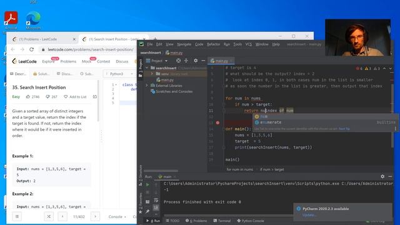400x225 pixels.
Task: Go back in the browser
Action: (x=12, y=49)
